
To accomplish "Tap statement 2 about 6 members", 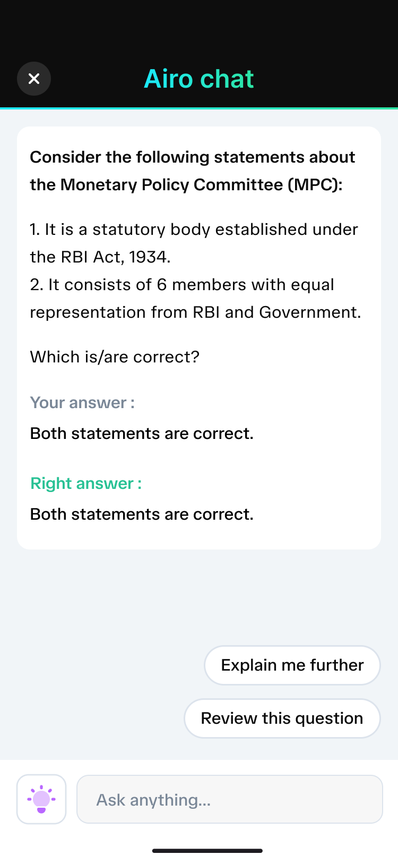I will point(195,298).
